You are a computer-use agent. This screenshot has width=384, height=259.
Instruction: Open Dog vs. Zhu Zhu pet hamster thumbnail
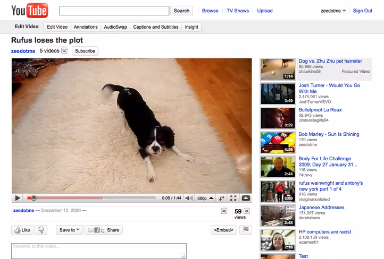278,70
